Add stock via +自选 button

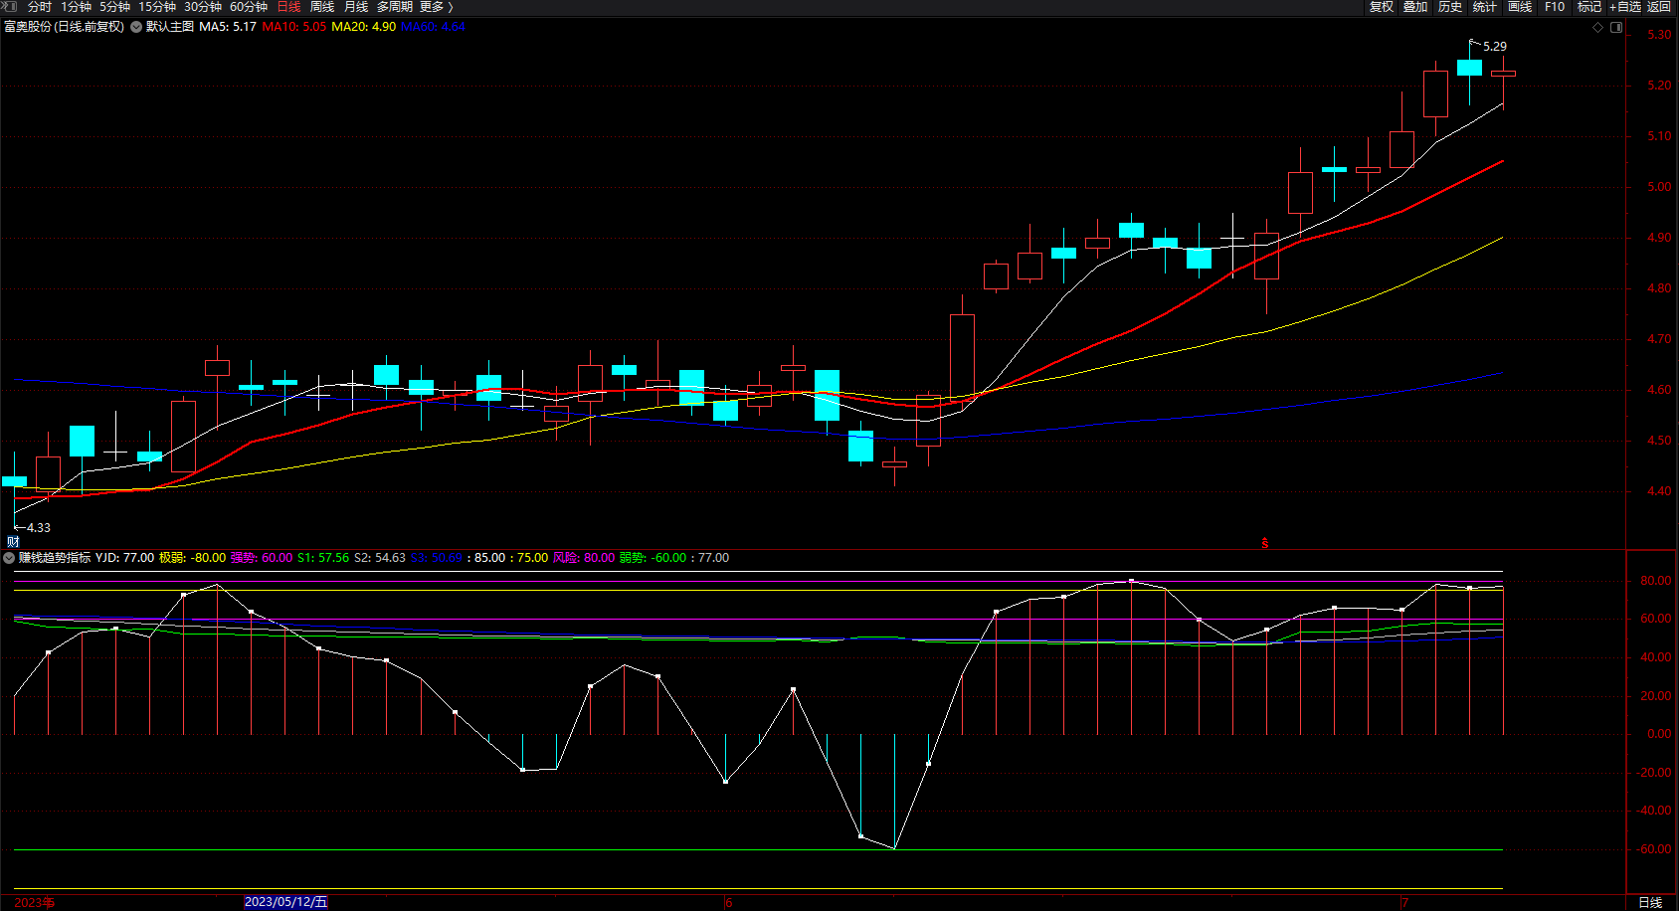click(1625, 7)
